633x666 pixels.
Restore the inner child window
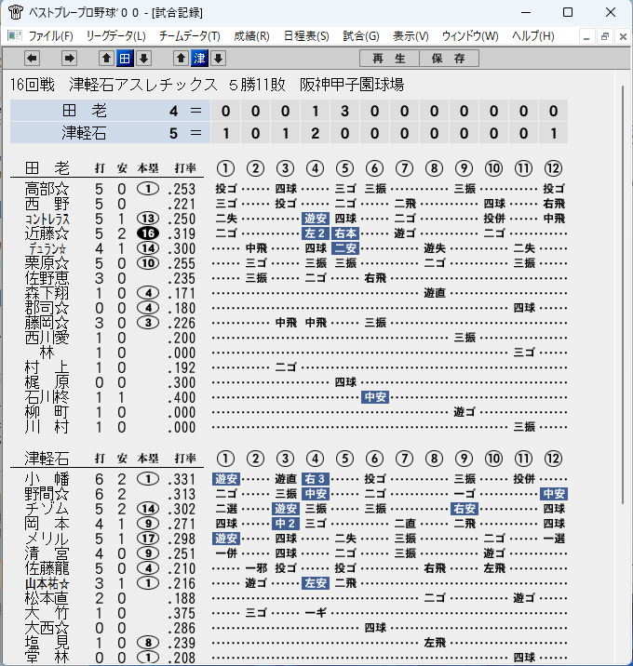coord(604,36)
